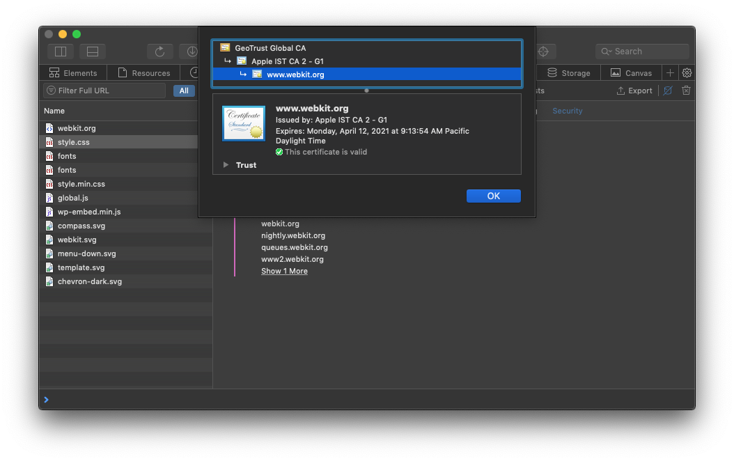Click queues.webkit.org DNS name
Image resolution: width=734 pixels, height=461 pixels.
pyautogui.click(x=295, y=247)
